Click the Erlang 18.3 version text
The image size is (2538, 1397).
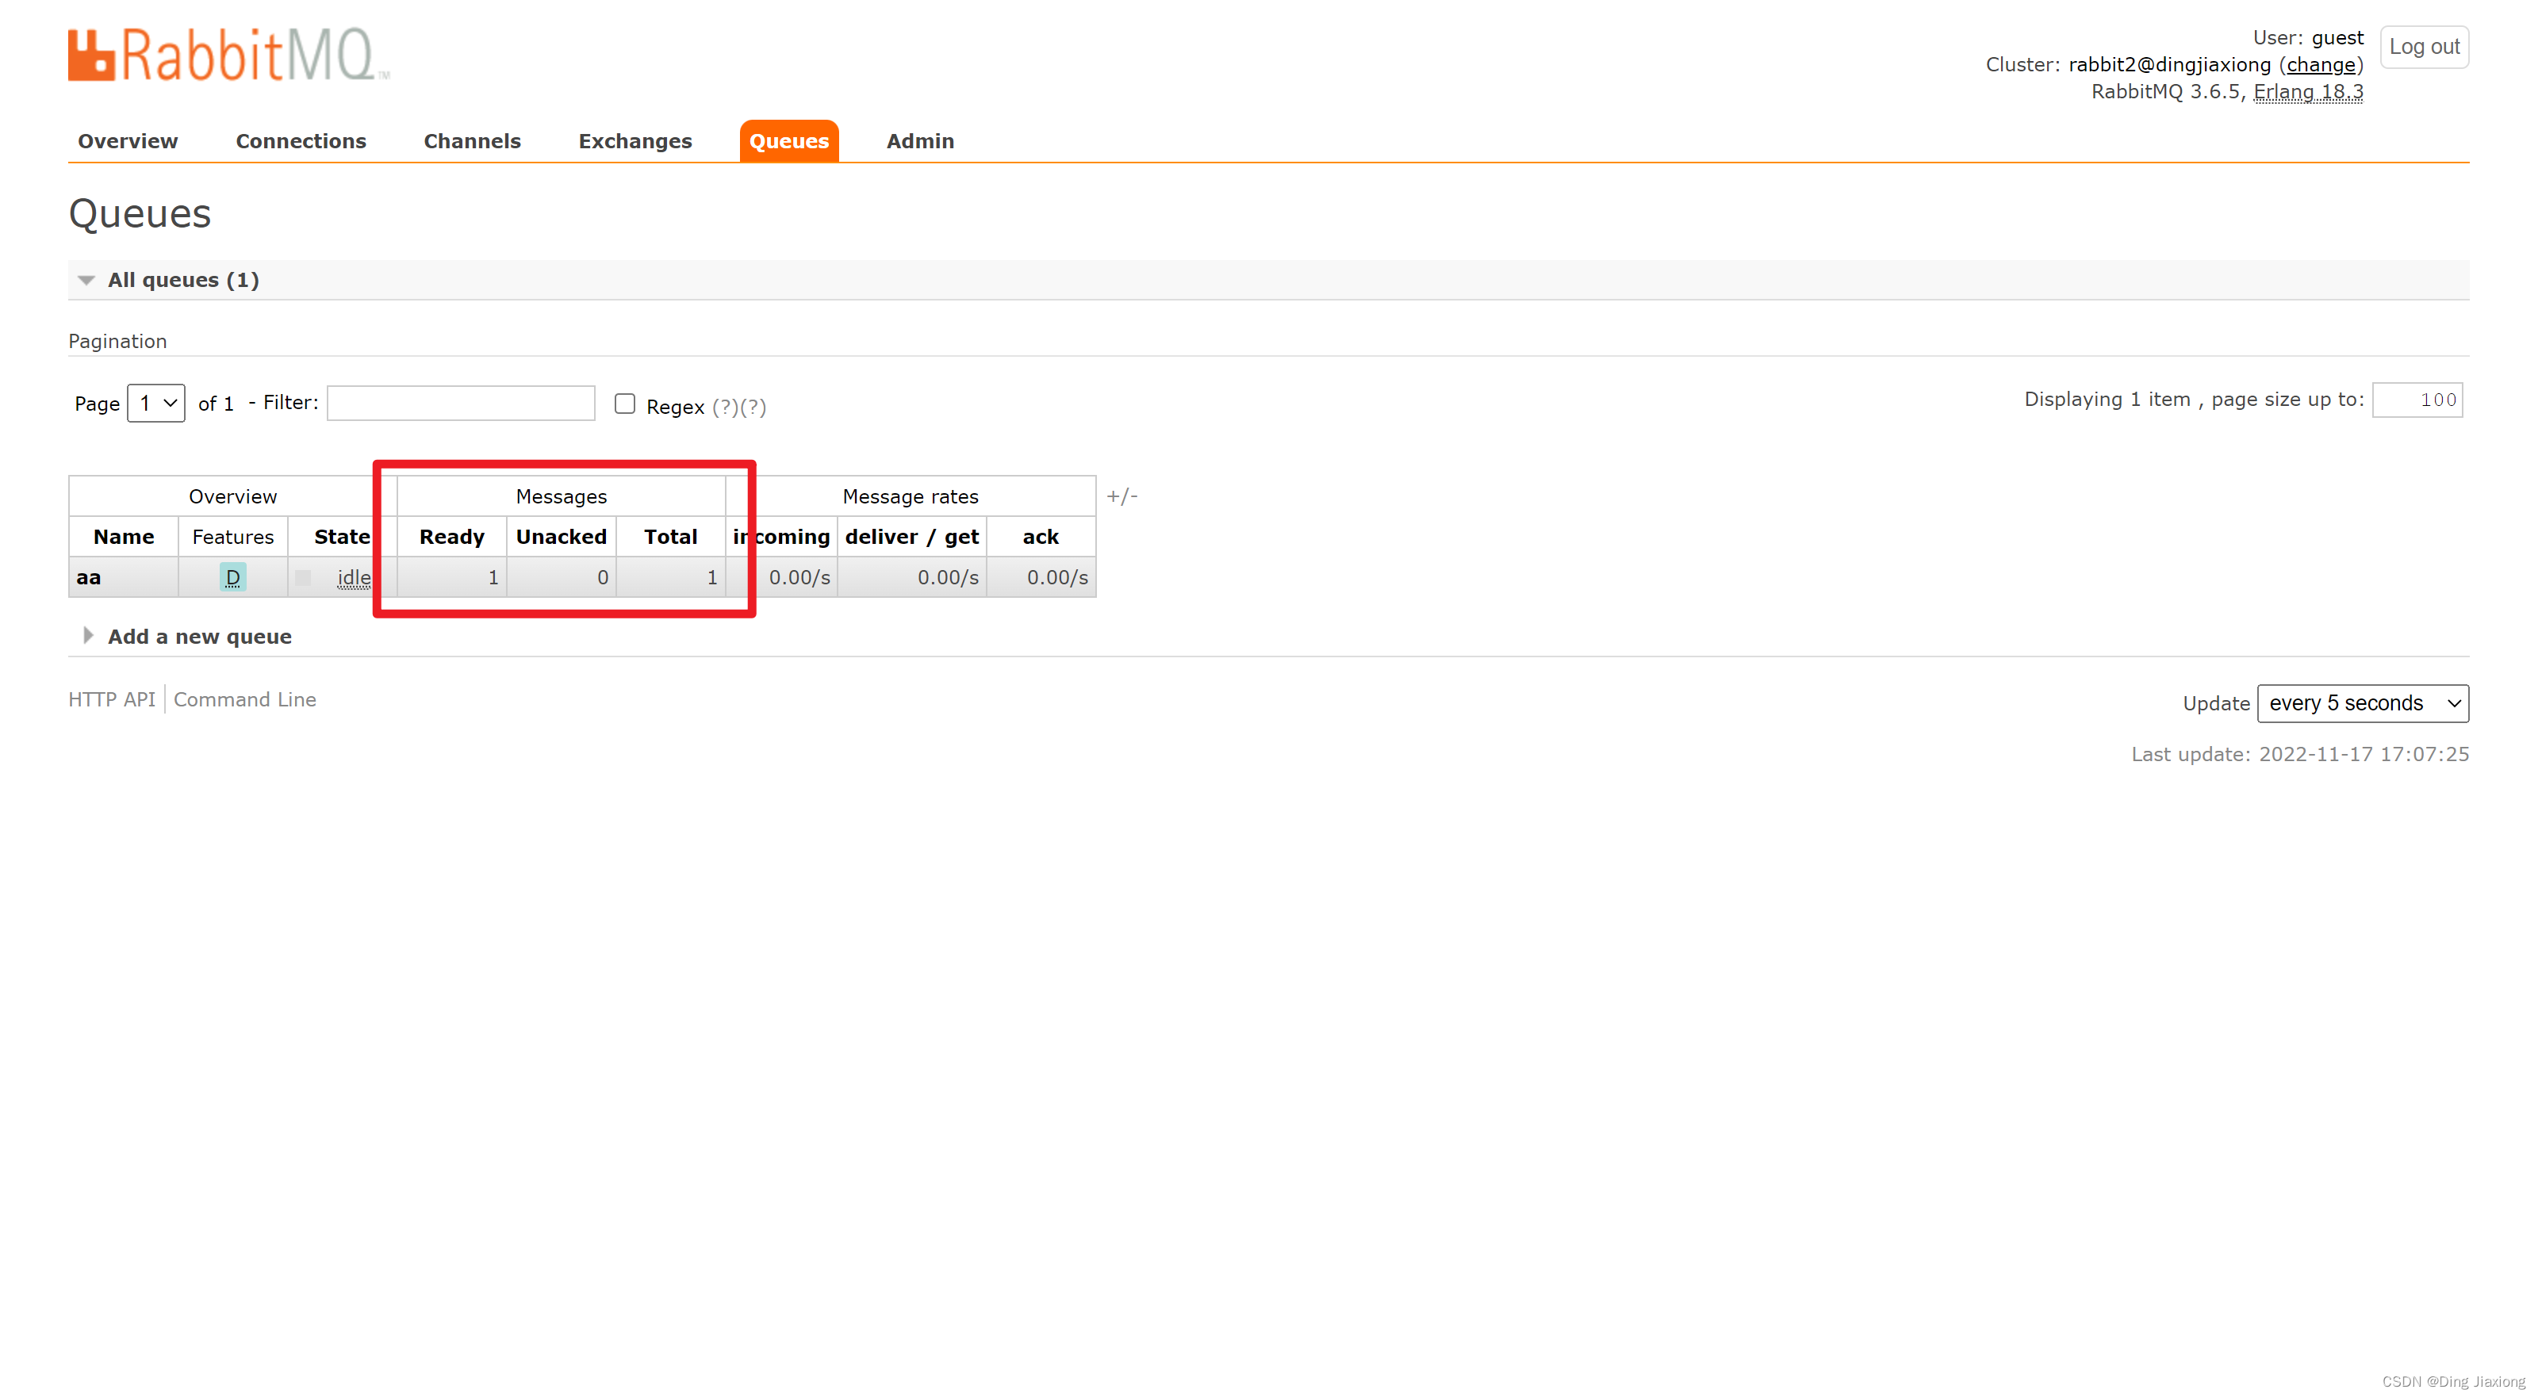pyautogui.click(x=2309, y=92)
